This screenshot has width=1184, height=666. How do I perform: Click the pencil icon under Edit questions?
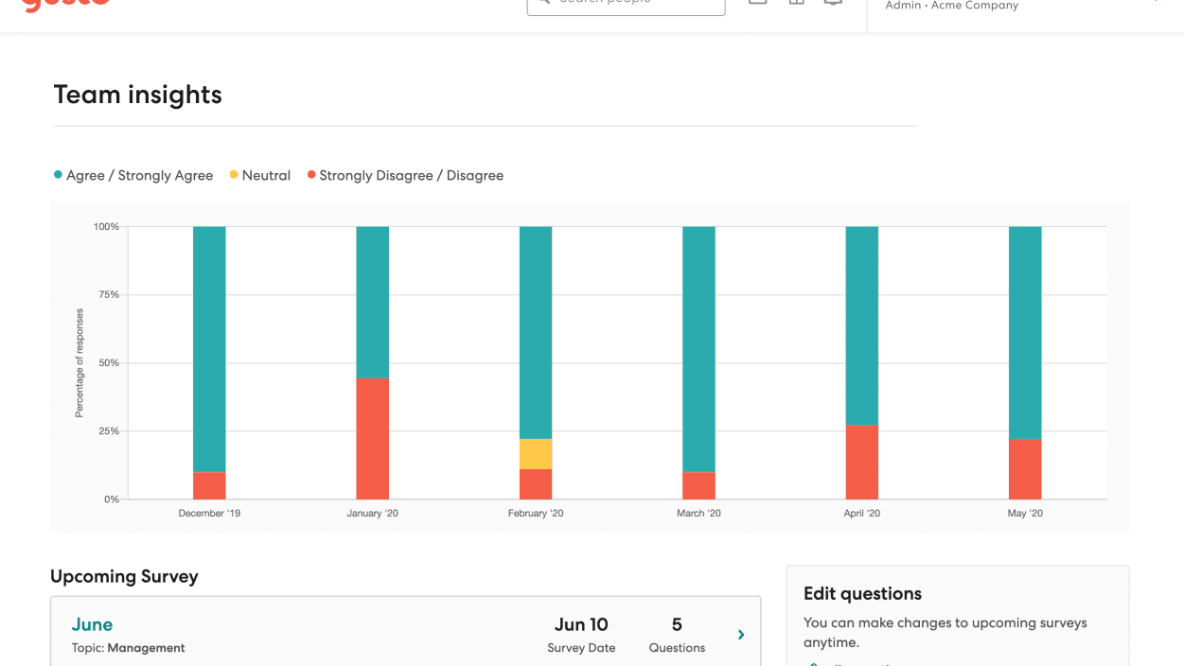tap(811, 663)
